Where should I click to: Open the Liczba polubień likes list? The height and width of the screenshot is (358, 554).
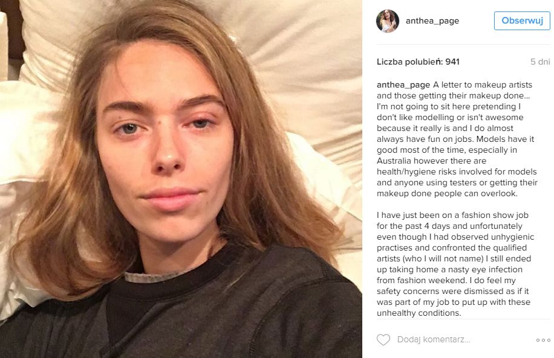click(418, 62)
